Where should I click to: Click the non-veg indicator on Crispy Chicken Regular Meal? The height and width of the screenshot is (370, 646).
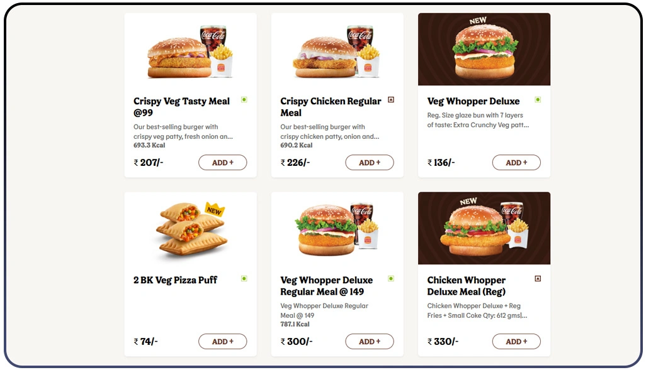(391, 99)
